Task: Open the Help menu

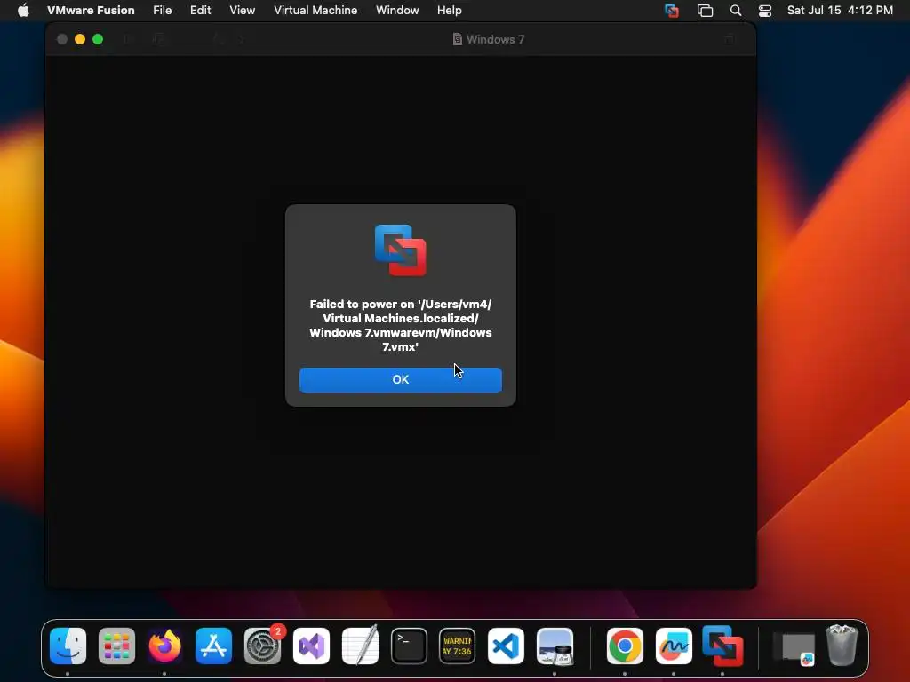Action: (449, 10)
